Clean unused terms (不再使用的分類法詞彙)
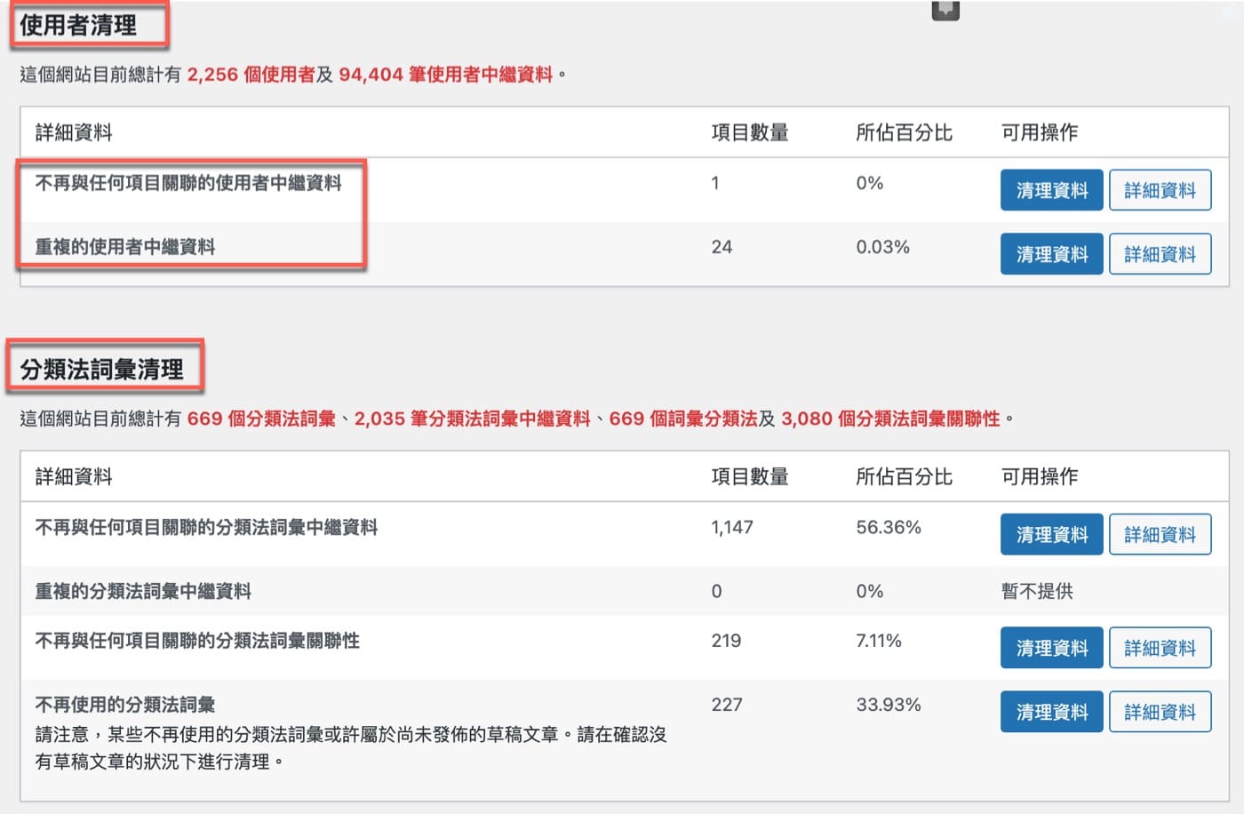Viewport: 1244px width, 814px height. click(x=1052, y=712)
